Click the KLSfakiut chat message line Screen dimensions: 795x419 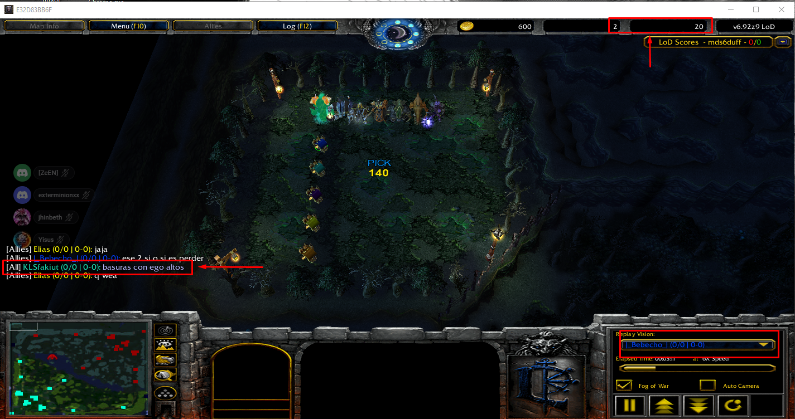(x=95, y=267)
